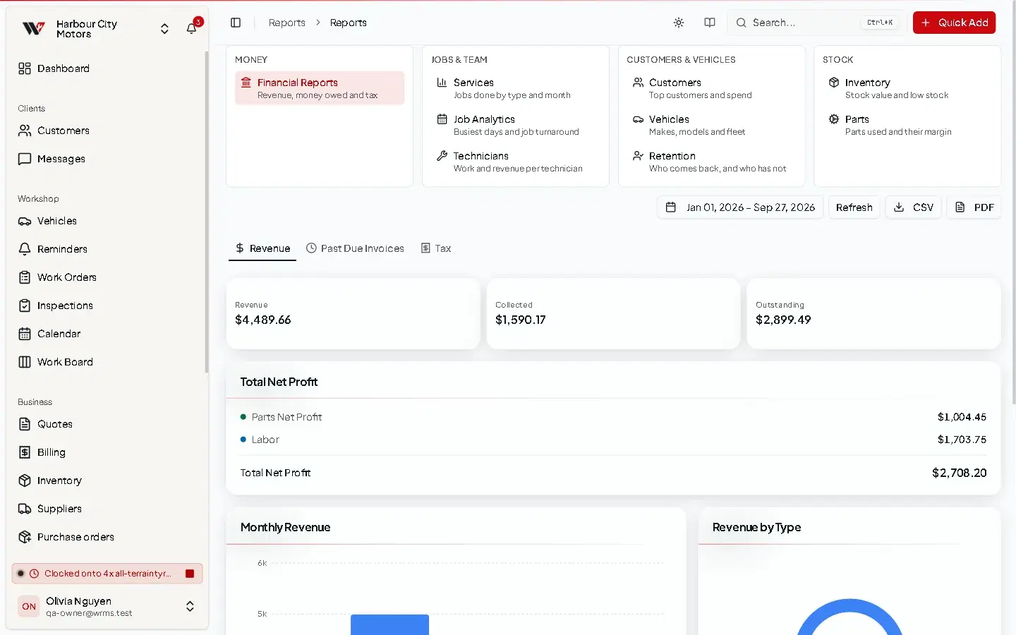Click the Revenue card value $4,489.66
This screenshot has height=635, width=1016.
point(262,320)
